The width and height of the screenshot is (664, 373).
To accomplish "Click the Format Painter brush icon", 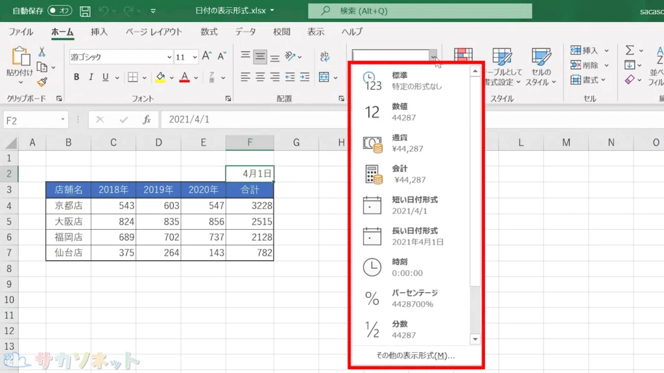I will pyautogui.click(x=42, y=82).
